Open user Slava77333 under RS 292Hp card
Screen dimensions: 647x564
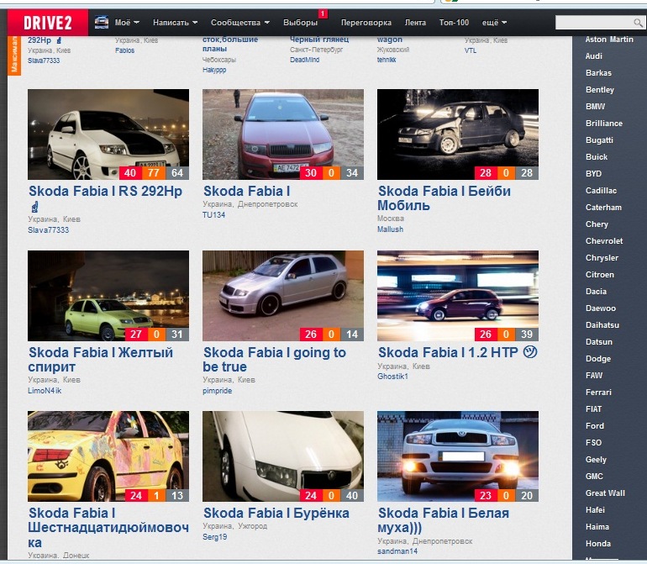[48, 230]
